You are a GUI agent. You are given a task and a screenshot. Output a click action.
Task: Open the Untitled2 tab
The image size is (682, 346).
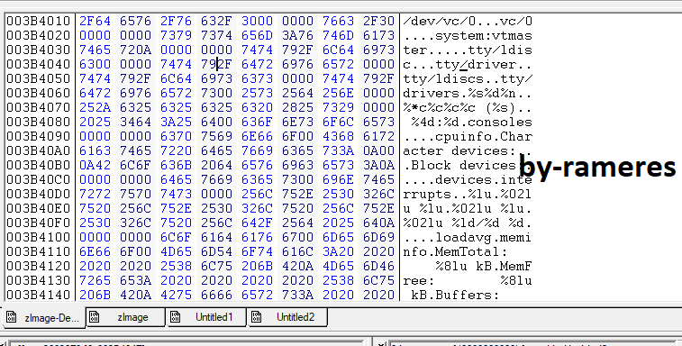pyautogui.click(x=287, y=317)
